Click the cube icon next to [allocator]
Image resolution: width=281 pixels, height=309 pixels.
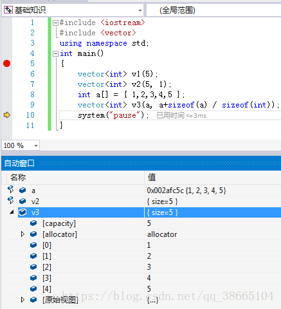33,234
